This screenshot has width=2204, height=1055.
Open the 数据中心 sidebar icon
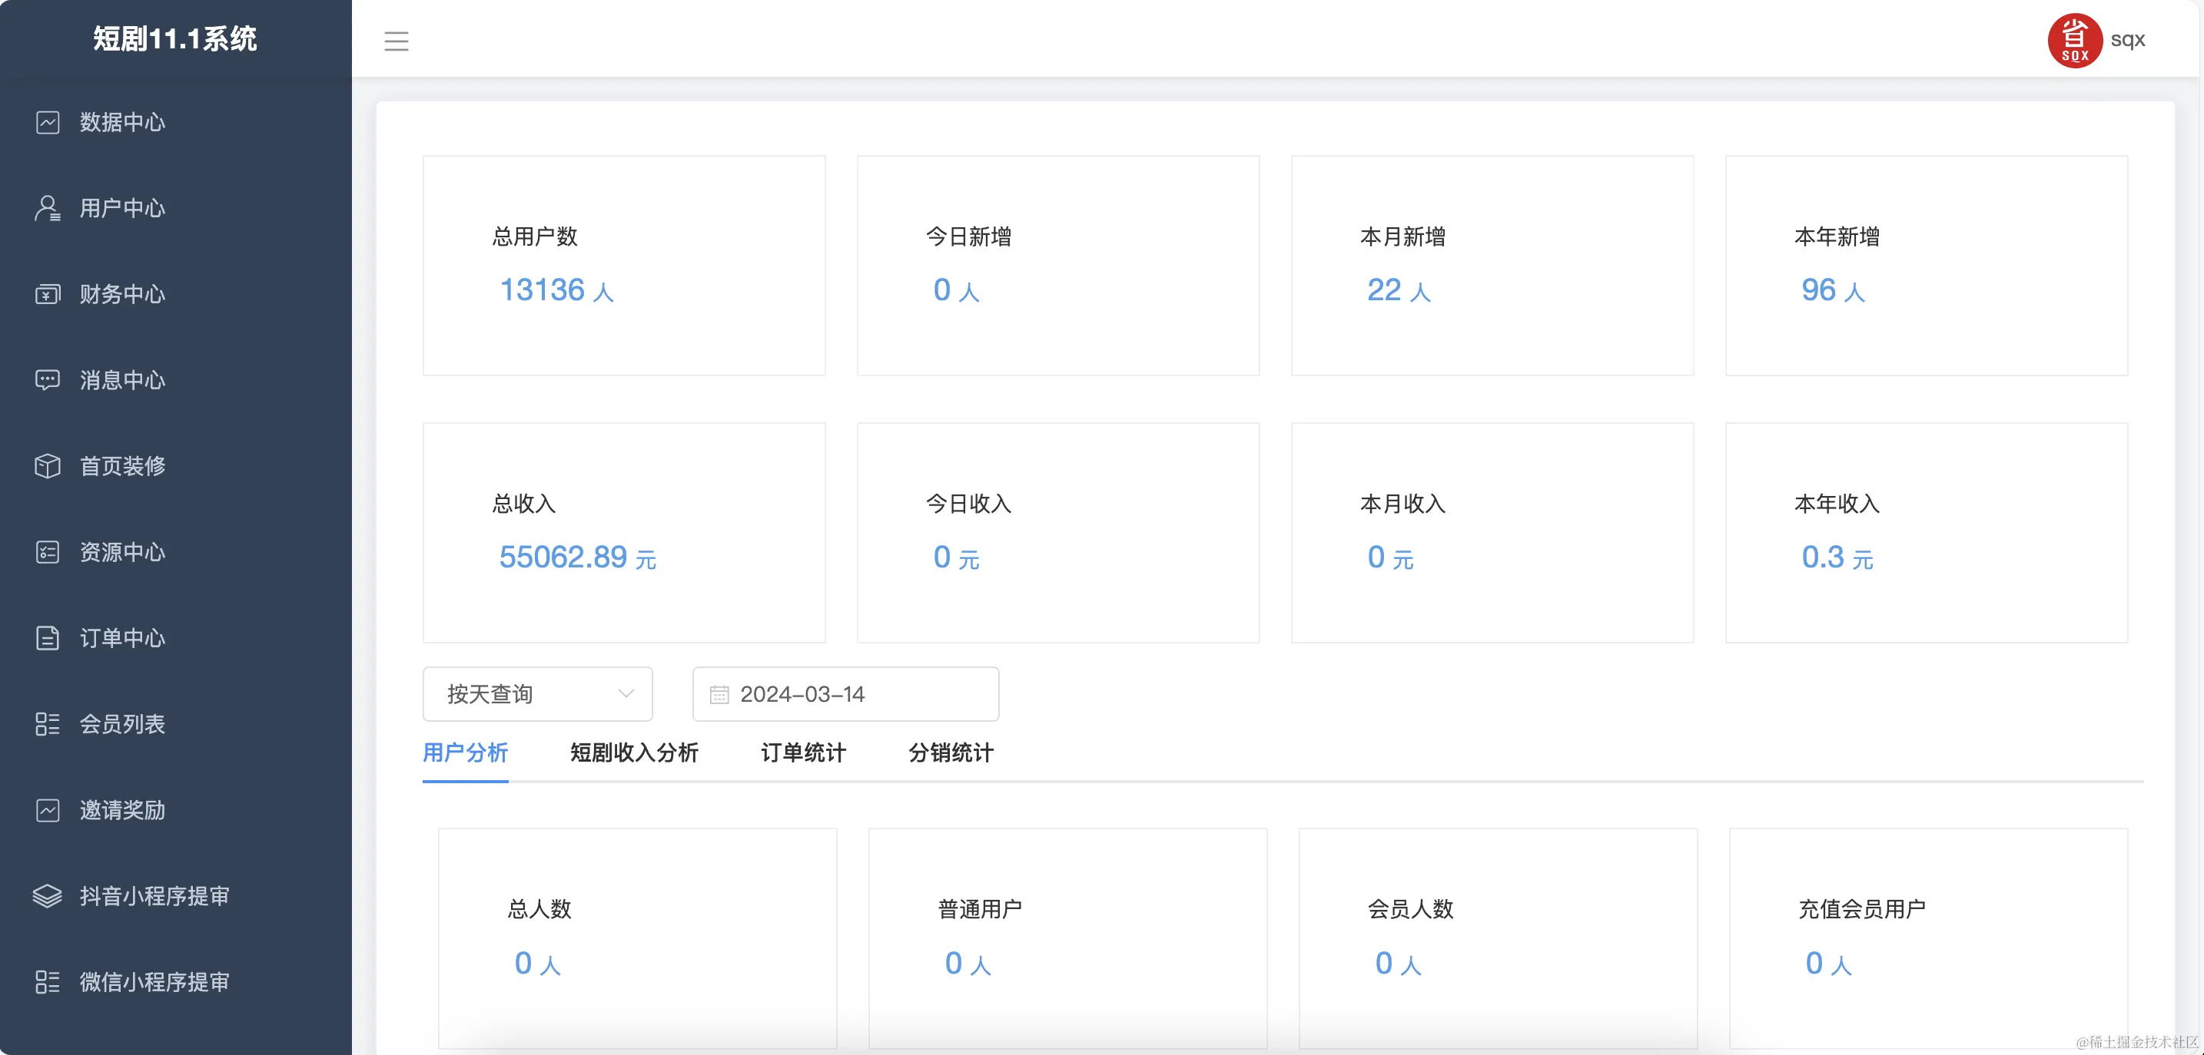pos(48,122)
